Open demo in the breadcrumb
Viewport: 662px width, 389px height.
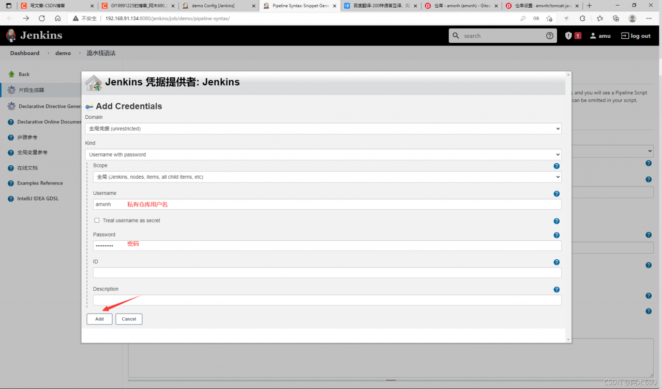[x=63, y=53]
